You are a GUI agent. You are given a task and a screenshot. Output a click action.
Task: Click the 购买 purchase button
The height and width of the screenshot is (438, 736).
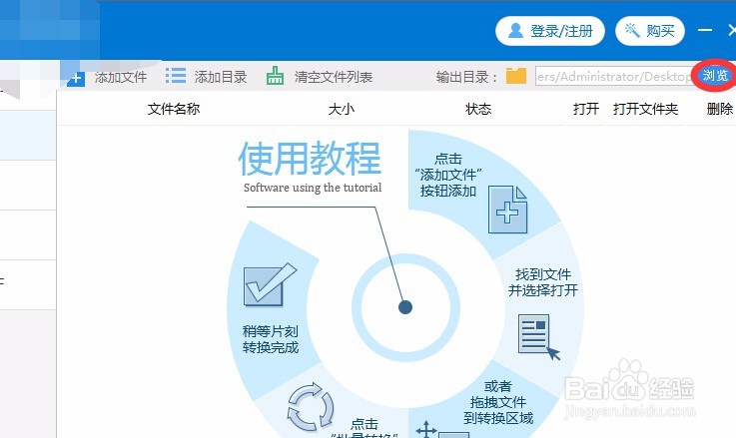point(650,31)
